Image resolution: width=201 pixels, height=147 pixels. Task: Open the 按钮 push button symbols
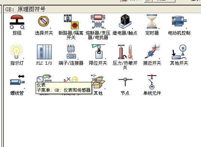point(17,22)
